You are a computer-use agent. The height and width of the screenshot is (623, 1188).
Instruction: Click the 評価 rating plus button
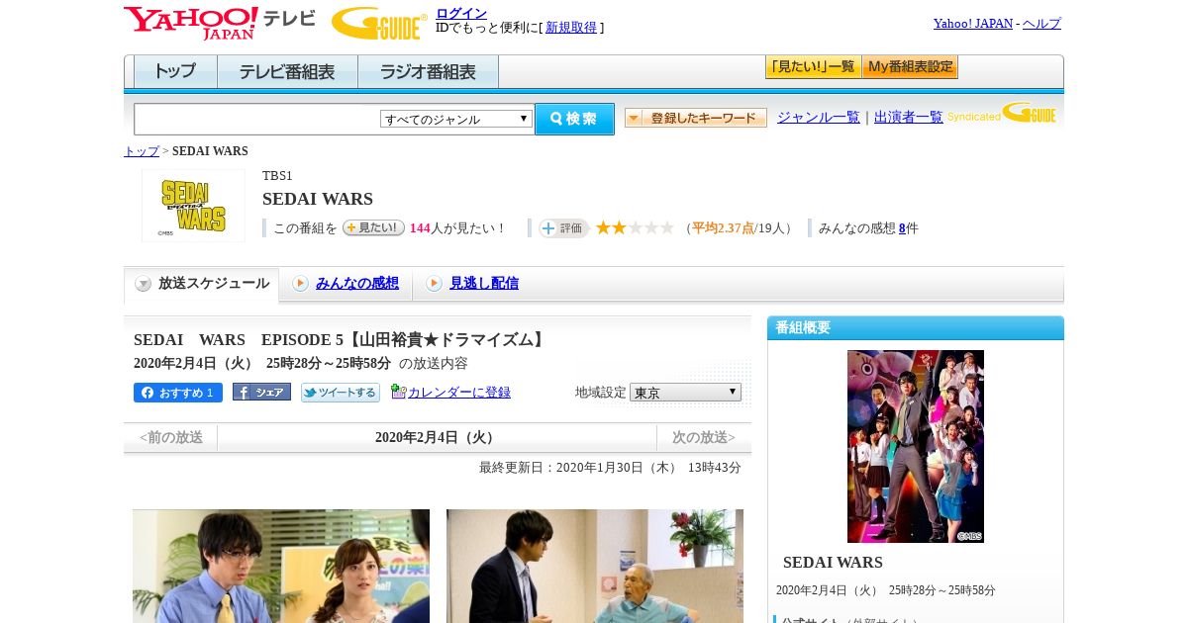tap(563, 228)
